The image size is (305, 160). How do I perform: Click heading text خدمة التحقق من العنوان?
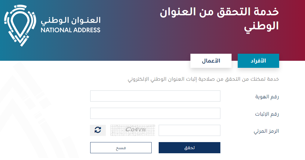[x=219, y=12]
